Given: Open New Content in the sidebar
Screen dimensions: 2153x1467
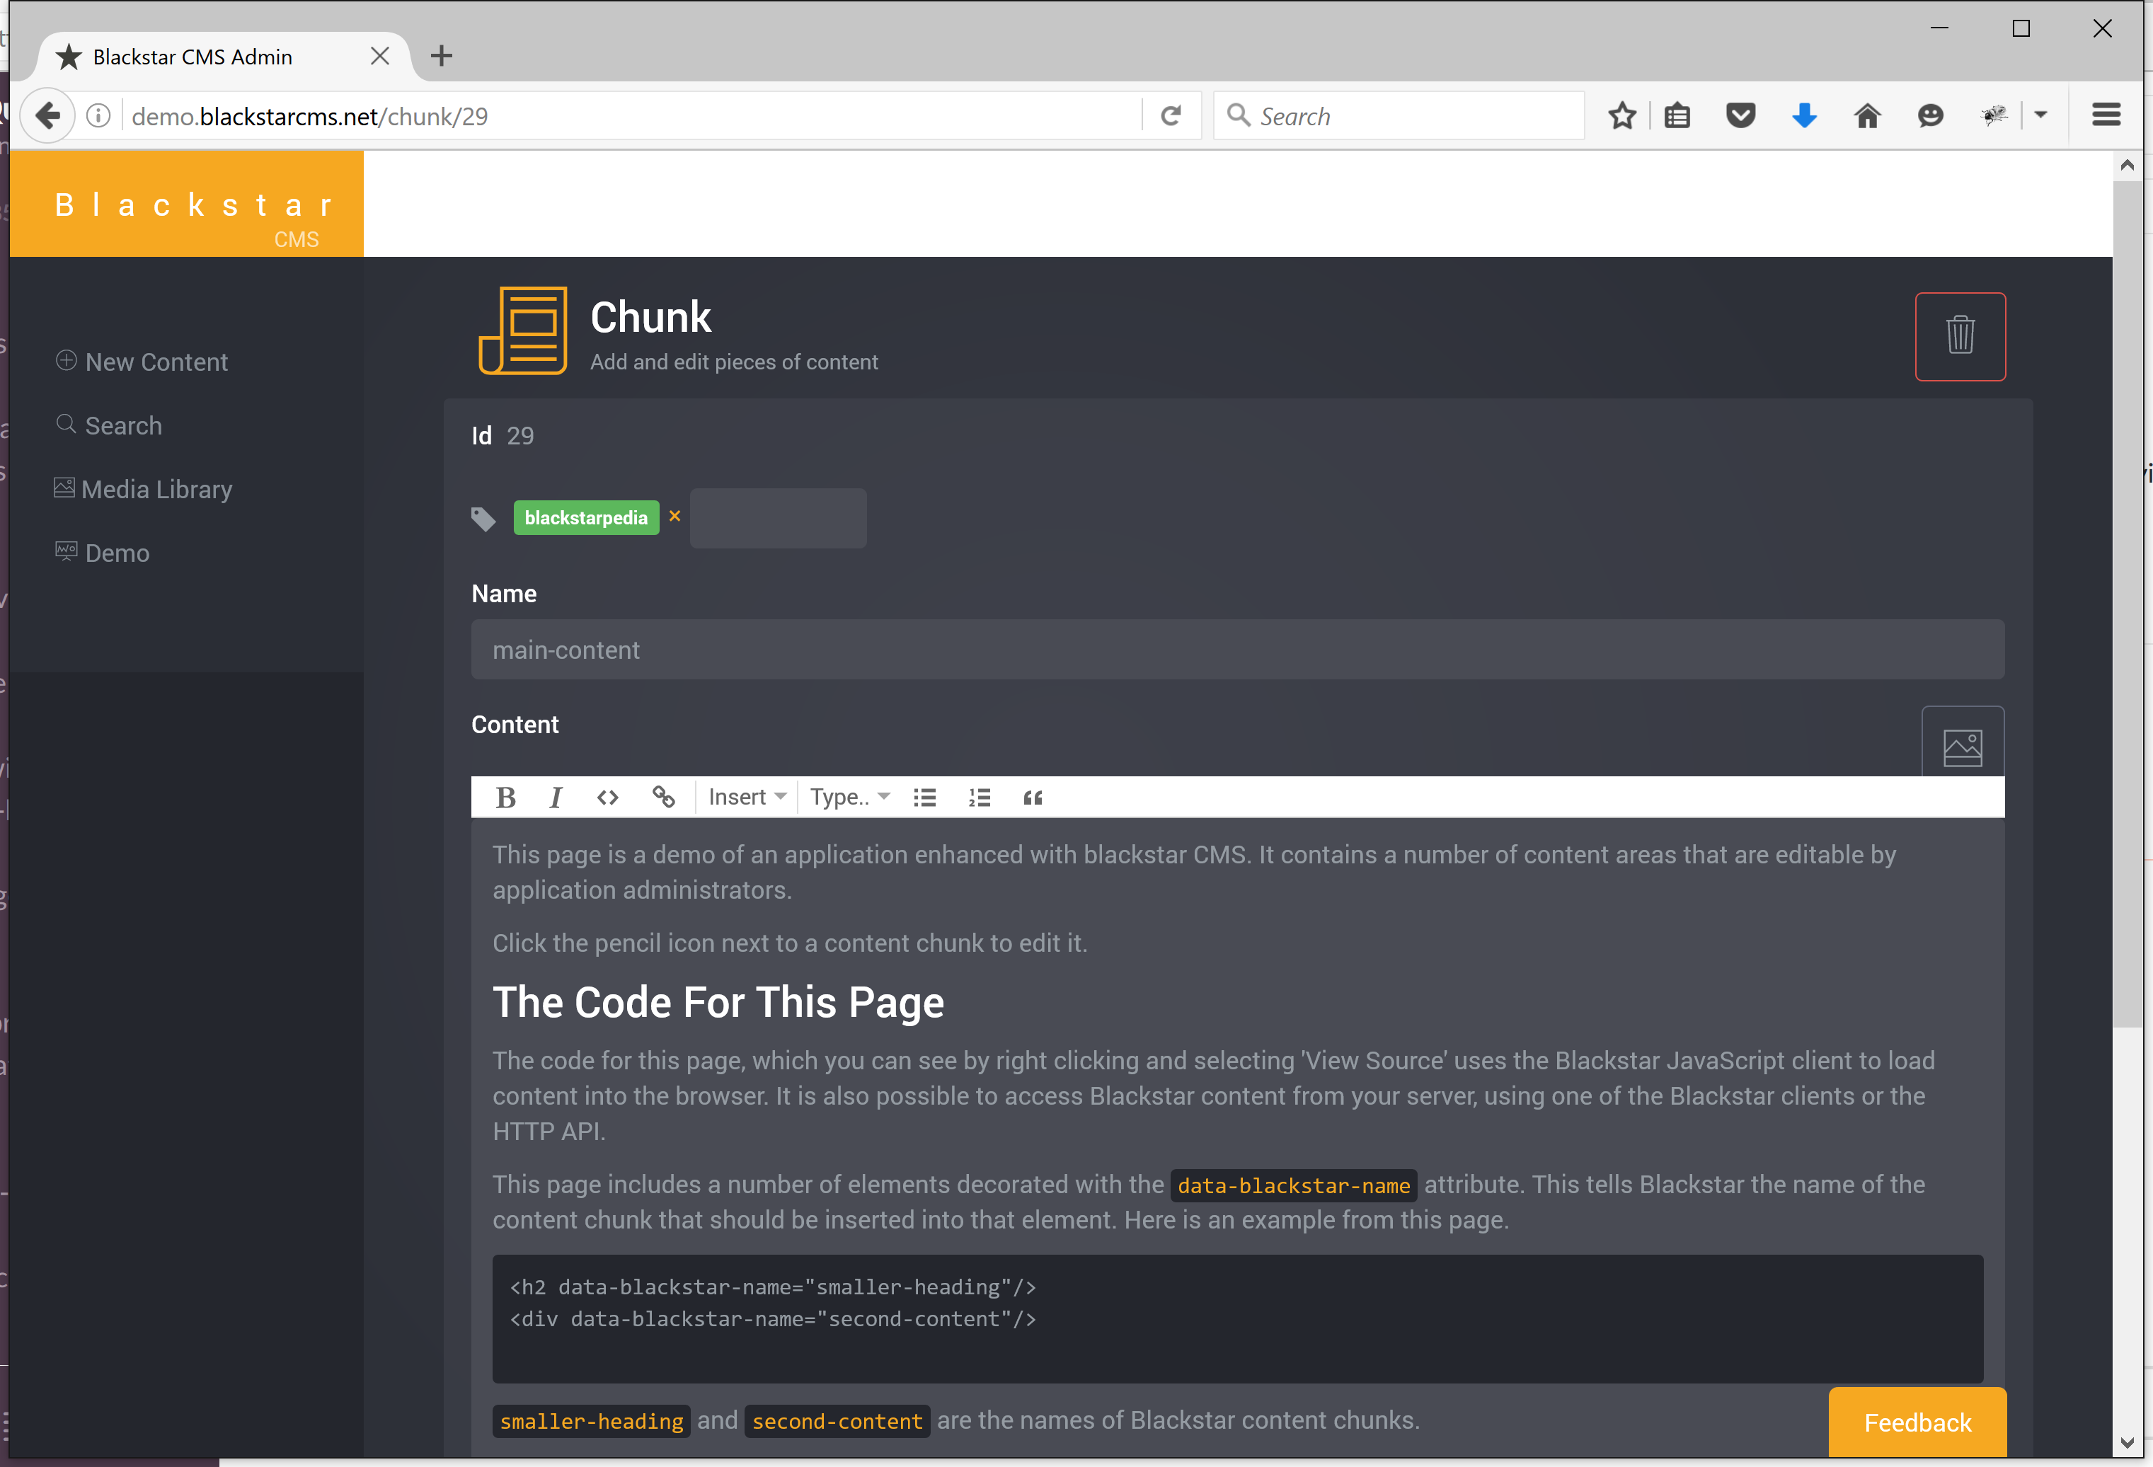Looking at the screenshot, I should tap(142, 361).
